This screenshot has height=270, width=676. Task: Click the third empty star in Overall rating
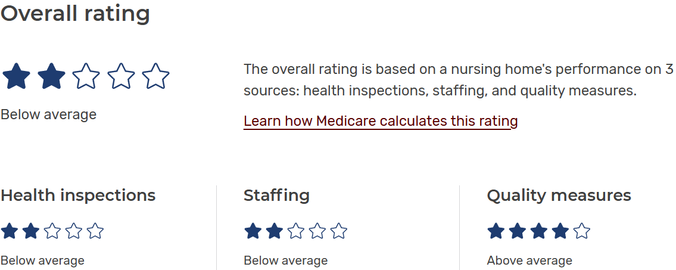[86, 77]
